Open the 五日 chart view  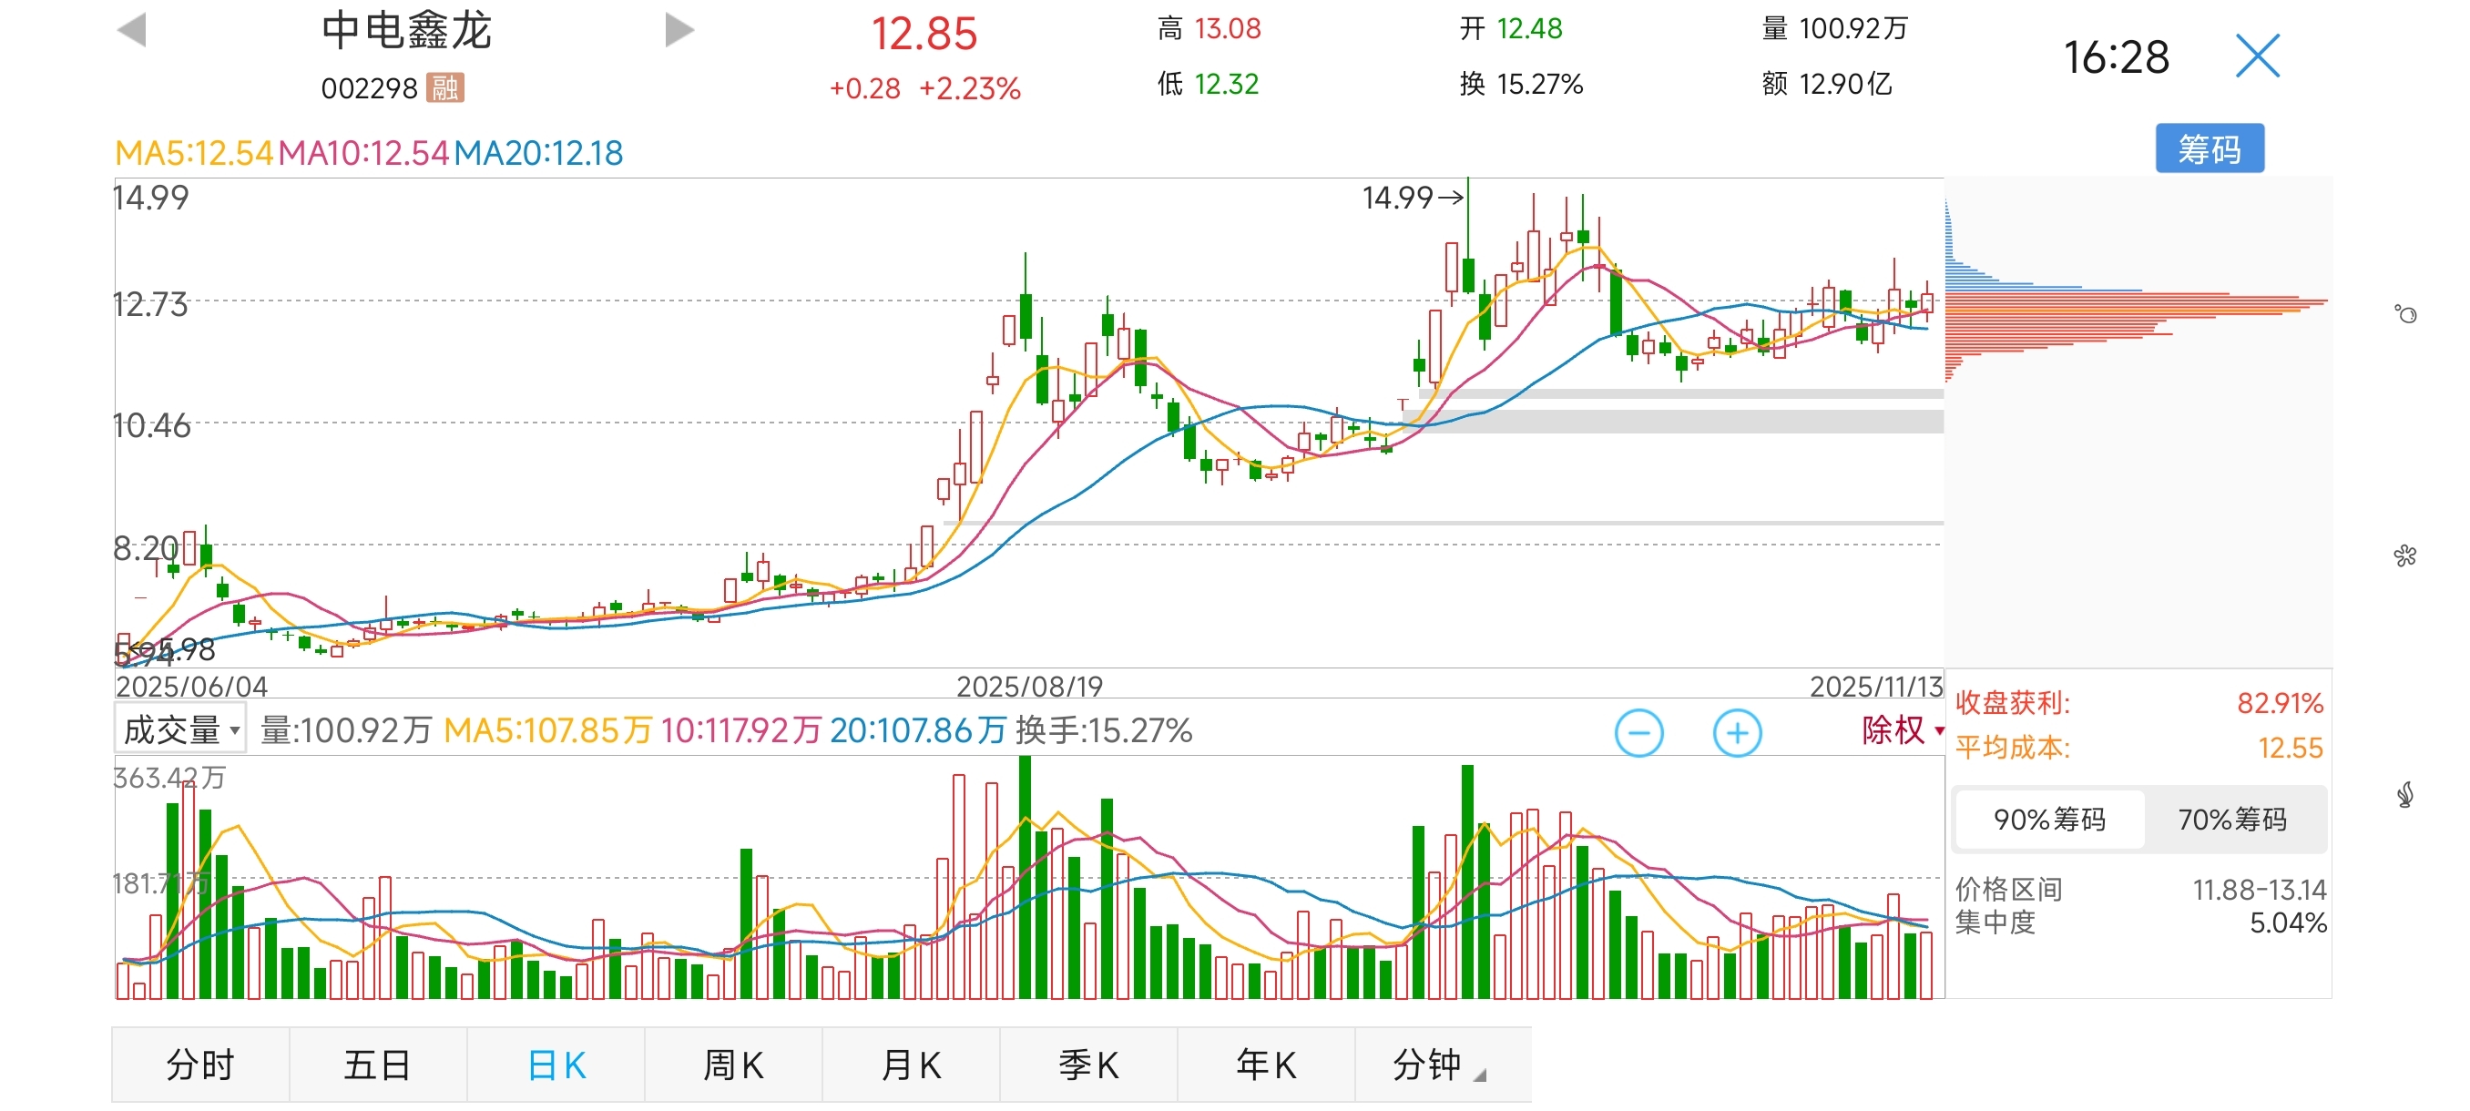(x=377, y=1065)
